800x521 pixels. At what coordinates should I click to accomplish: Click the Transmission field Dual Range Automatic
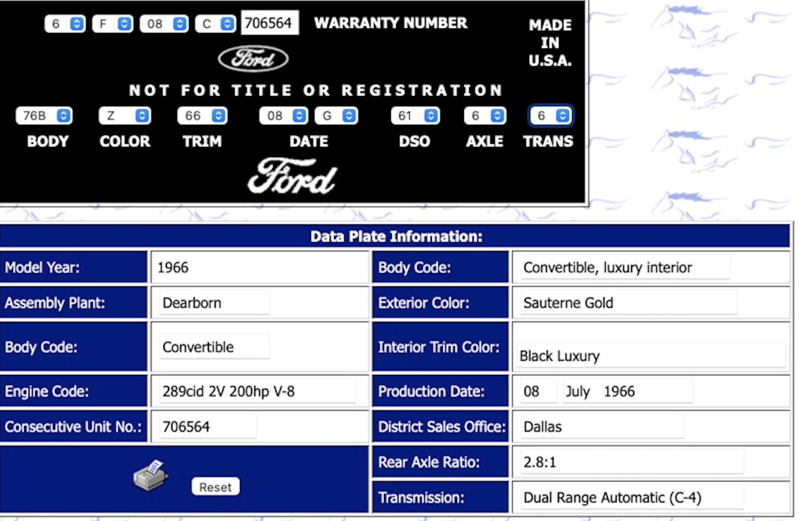632,497
